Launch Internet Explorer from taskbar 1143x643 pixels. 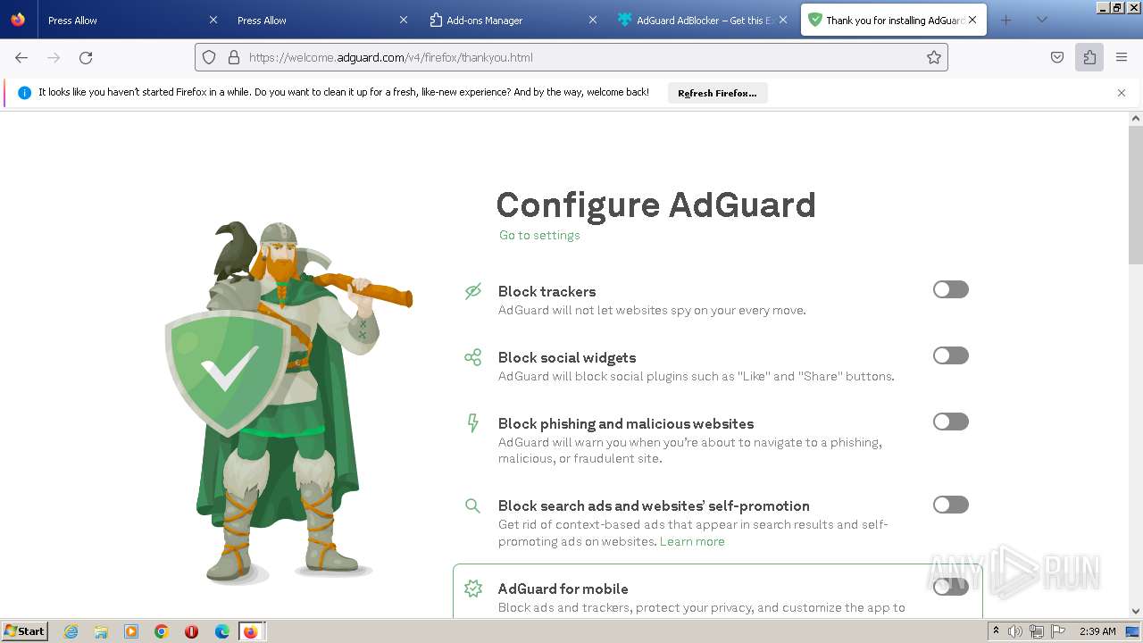click(71, 631)
